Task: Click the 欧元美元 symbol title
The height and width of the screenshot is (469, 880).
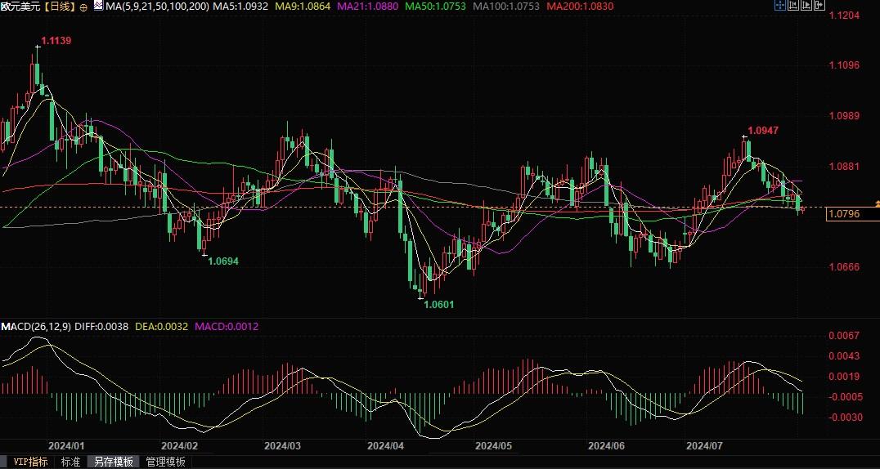Action: point(20,7)
